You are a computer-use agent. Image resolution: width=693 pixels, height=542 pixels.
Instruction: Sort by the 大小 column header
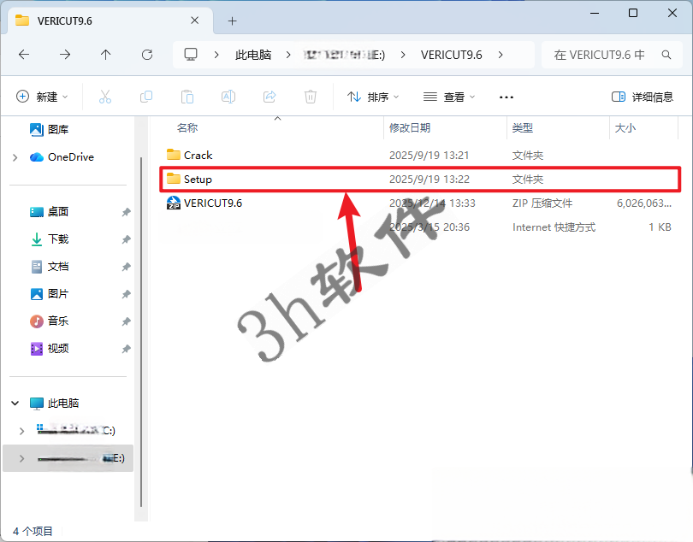pos(625,127)
